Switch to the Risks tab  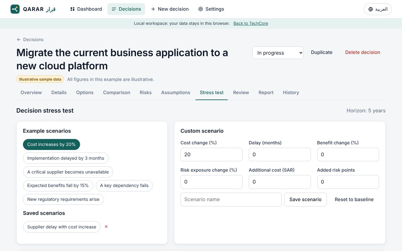146,93
